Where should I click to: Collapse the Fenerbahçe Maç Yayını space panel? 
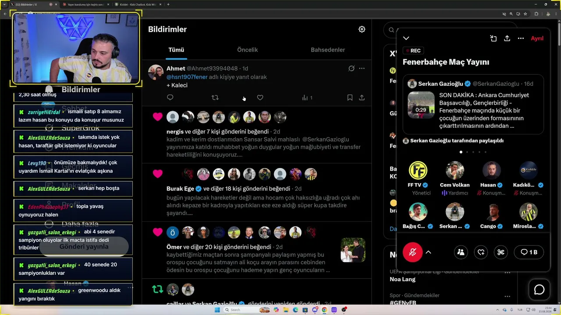click(x=406, y=38)
